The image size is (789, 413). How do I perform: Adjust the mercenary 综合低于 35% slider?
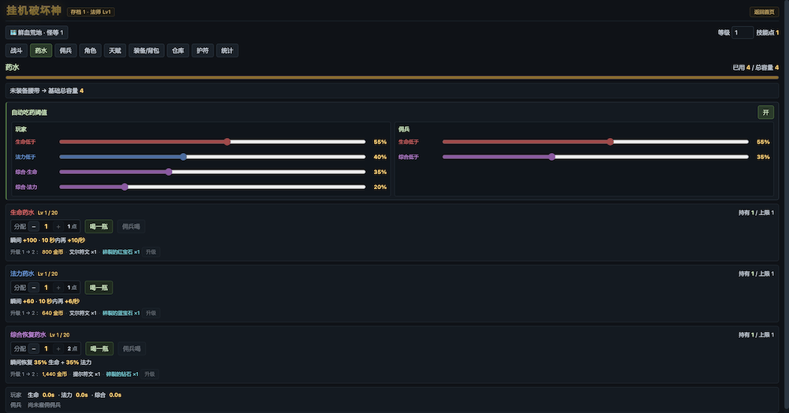coord(595,158)
